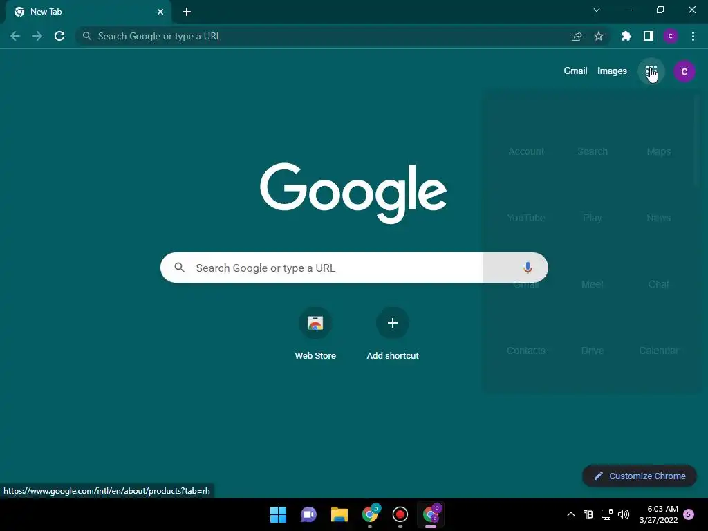Click the Add shortcut plus icon
Image resolution: width=708 pixels, height=531 pixels.
393,323
